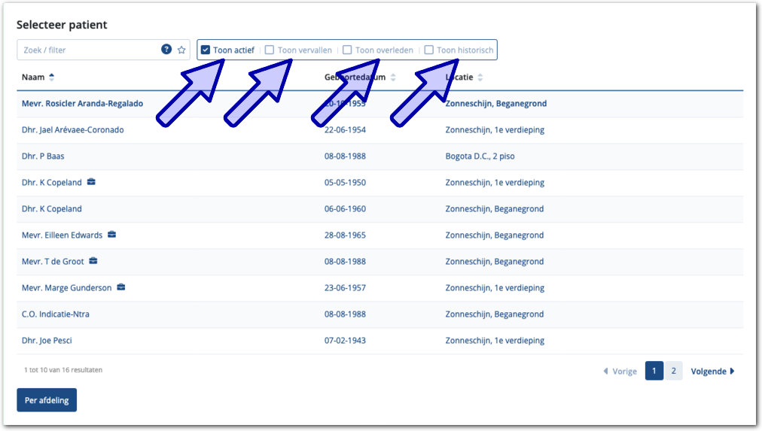Enable the Toon vervallen checkbox

click(270, 50)
